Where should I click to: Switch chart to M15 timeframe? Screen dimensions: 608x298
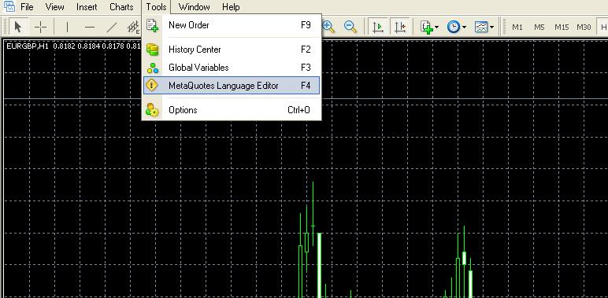coord(561,27)
